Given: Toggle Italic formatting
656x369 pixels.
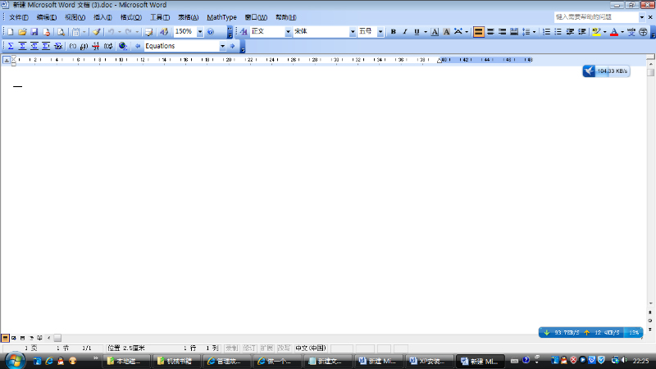Looking at the screenshot, I should [405, 32].
